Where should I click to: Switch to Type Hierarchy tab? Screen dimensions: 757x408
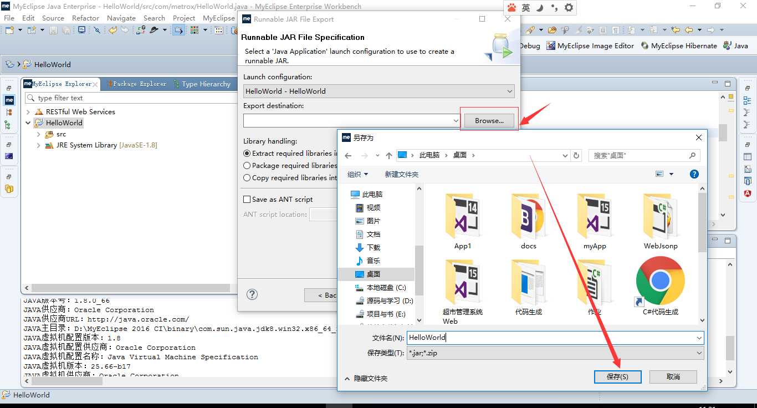202,84
